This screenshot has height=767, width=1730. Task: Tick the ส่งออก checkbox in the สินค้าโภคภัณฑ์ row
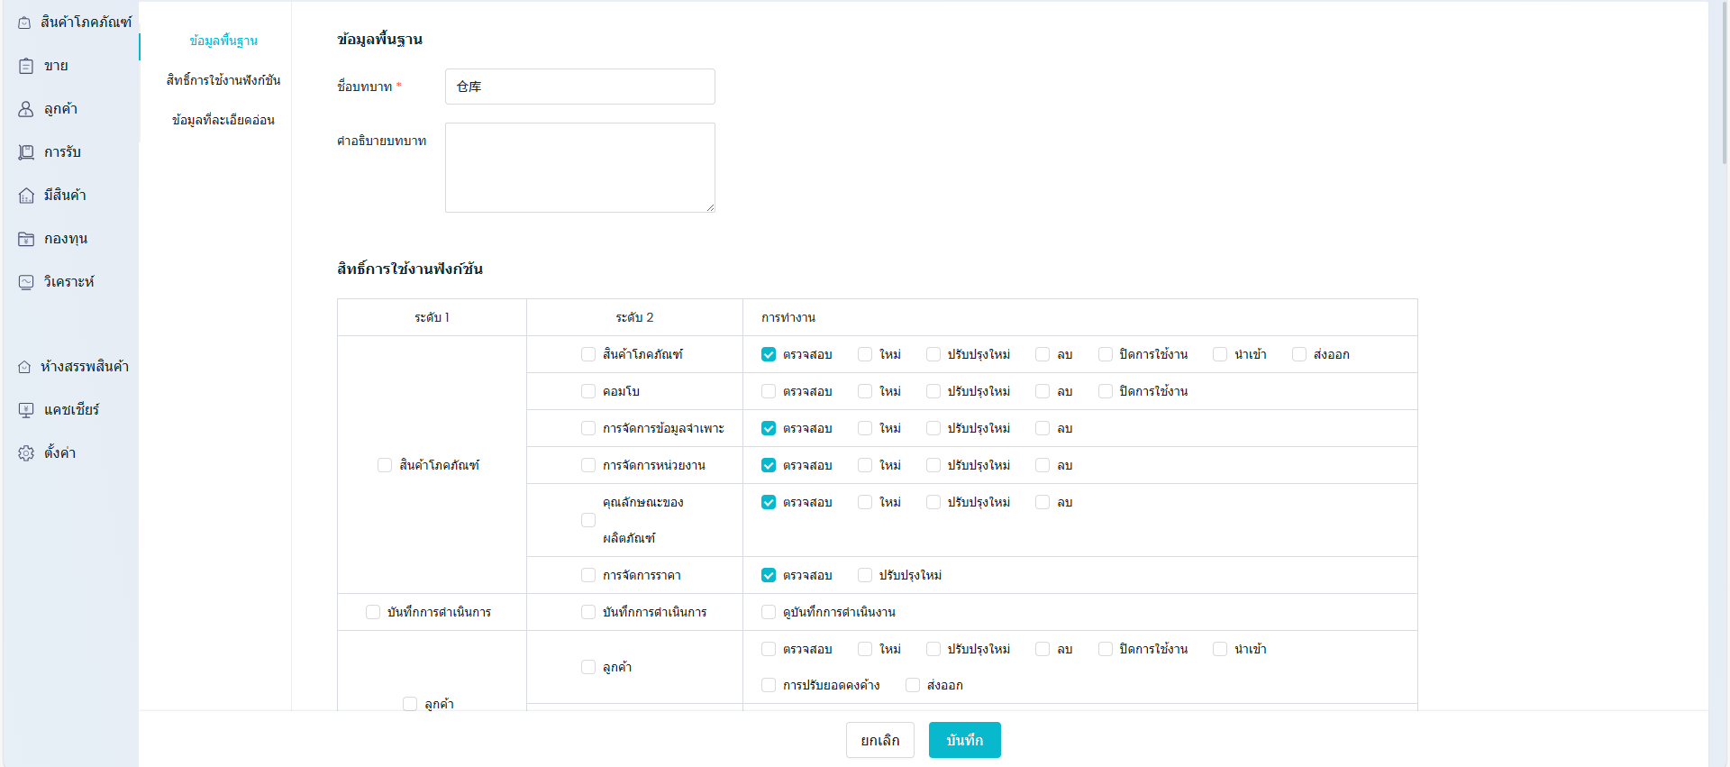click(x=1299, y=354)
